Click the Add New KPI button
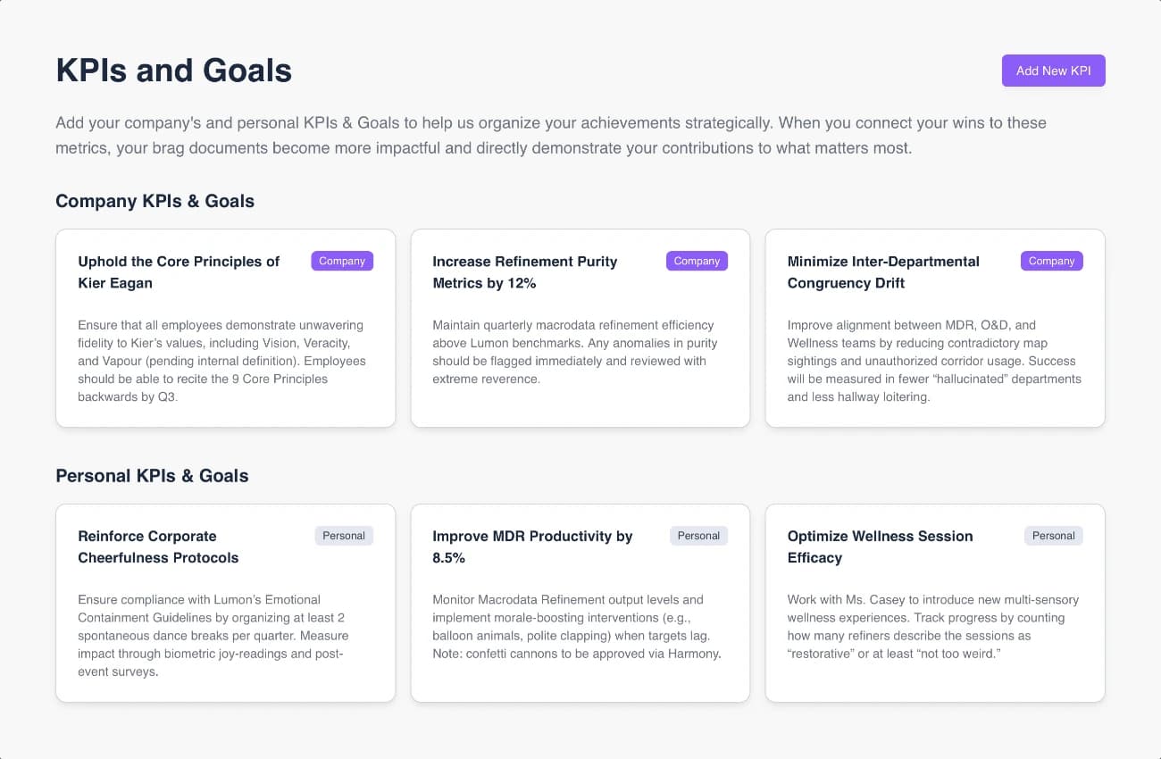 (1053, 71)
